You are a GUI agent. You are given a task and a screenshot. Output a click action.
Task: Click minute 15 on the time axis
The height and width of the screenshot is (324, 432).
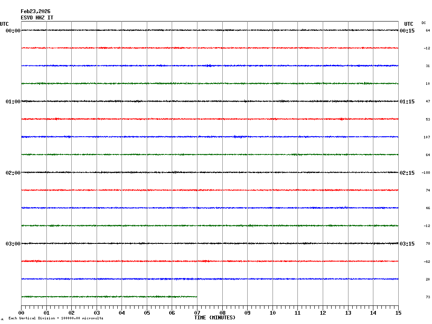[398, 313]
